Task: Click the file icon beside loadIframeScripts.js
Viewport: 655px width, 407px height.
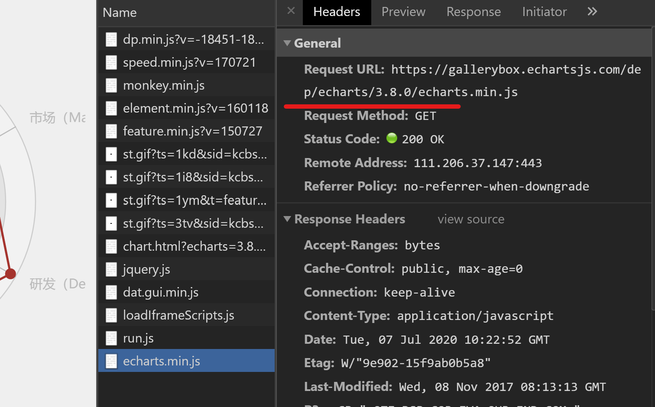Action: 111,315
